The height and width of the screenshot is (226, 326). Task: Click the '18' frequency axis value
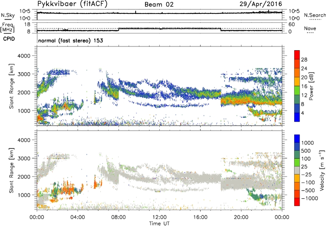[27, 24]
